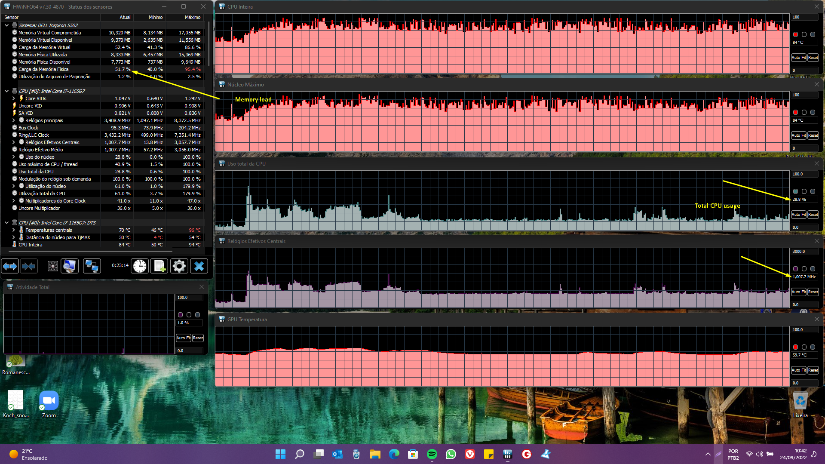The image size is (825, 464).
Task: Click the expand columns double-arrow toolbar icon
Action: 10,266
